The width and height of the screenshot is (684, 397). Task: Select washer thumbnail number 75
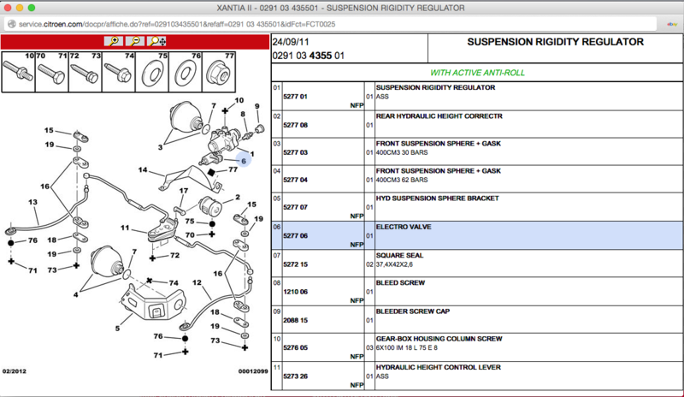152,72
